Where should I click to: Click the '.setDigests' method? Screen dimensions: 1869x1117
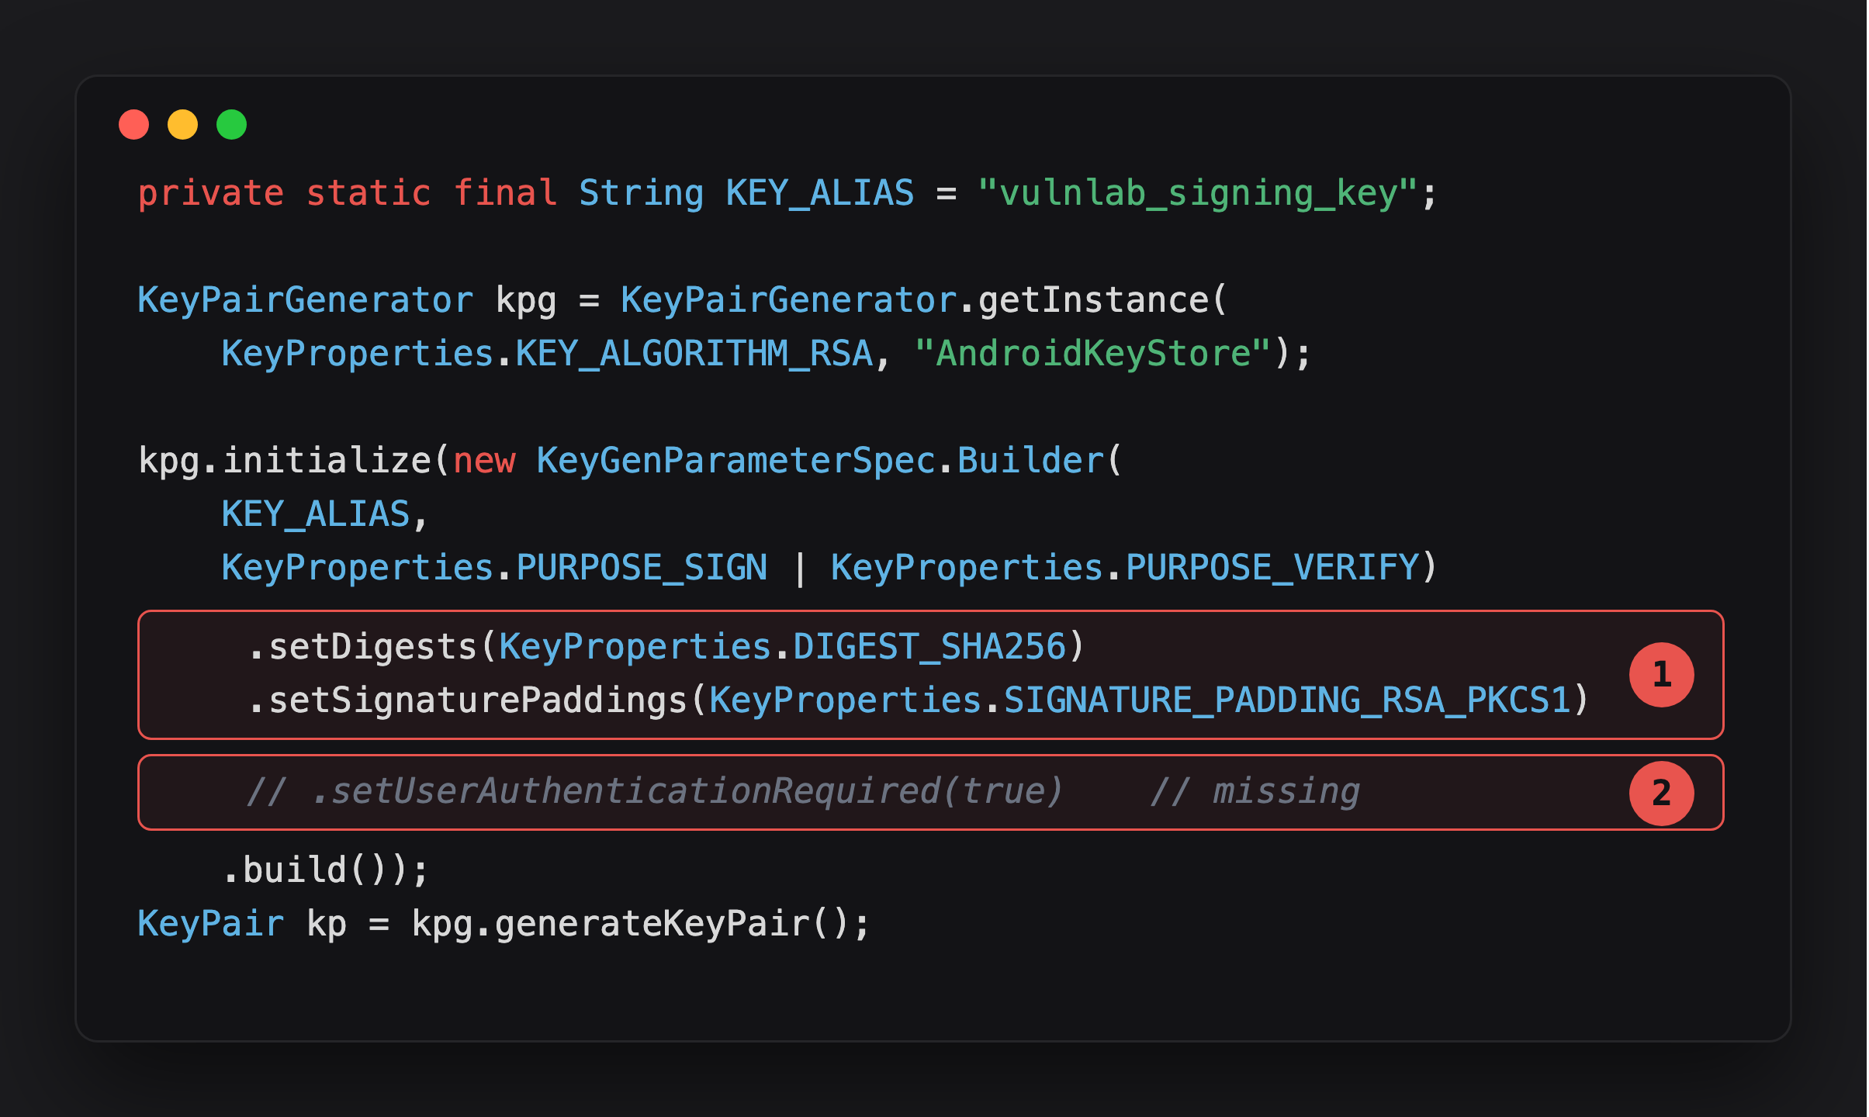[362, 647]
